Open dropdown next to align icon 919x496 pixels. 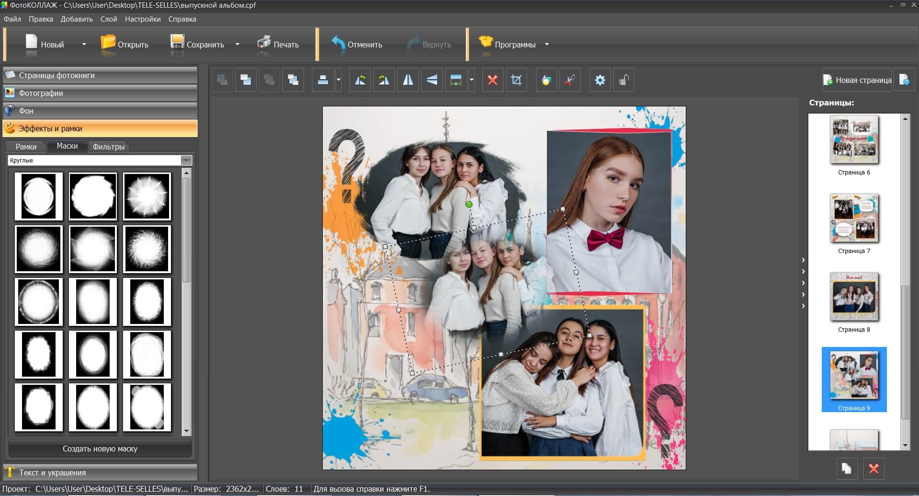[339, 80]
